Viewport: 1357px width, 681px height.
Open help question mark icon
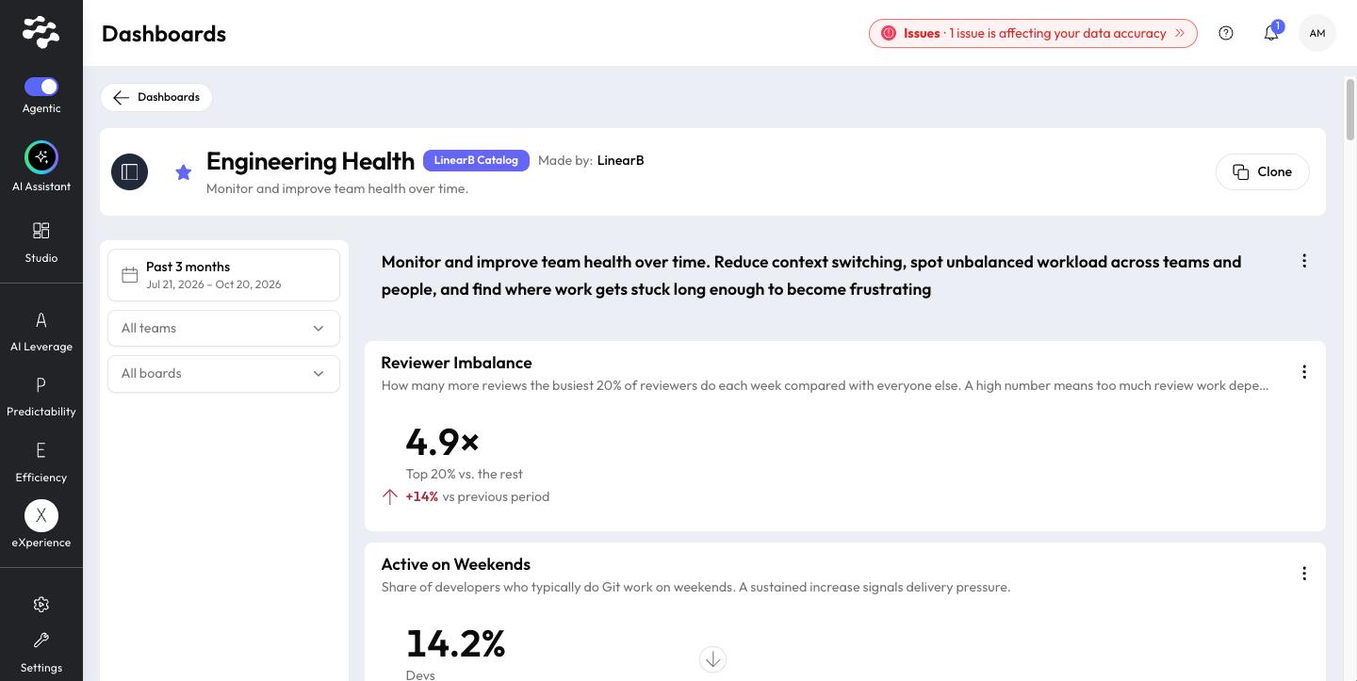[1226, 33]
